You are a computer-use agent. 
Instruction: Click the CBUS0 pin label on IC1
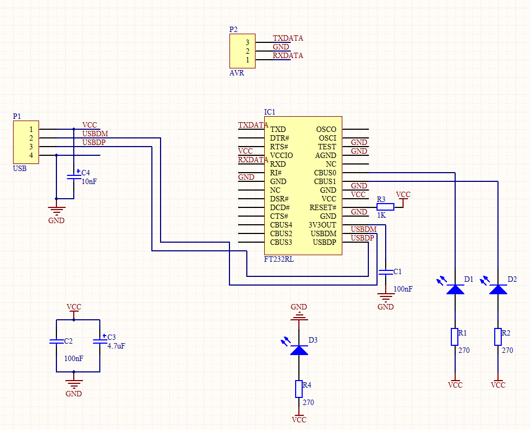click(325, 173)
